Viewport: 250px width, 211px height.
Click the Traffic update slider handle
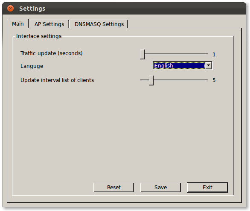coord(142,54)
